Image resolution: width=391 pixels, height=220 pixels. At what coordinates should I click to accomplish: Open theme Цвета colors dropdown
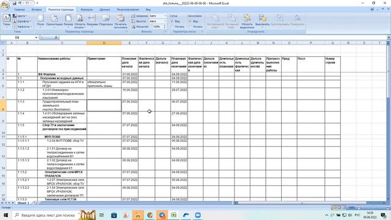(21, 16)
